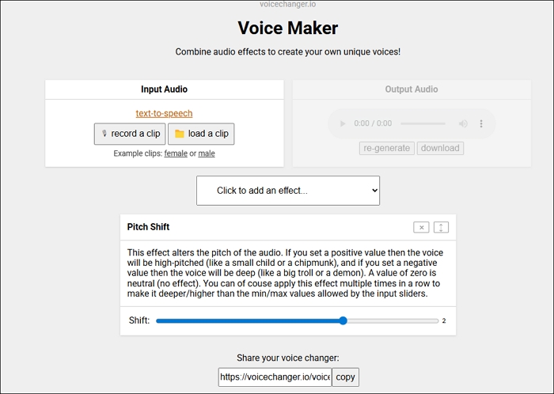Choose the male example clip
This screenshot has width=554, height=394.
[x=207, y=153]
